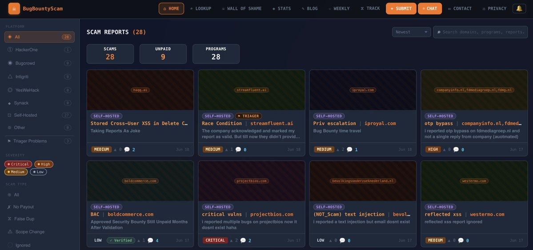Select the All platform filter
The image size is (533, 250).
coord(40,37)
